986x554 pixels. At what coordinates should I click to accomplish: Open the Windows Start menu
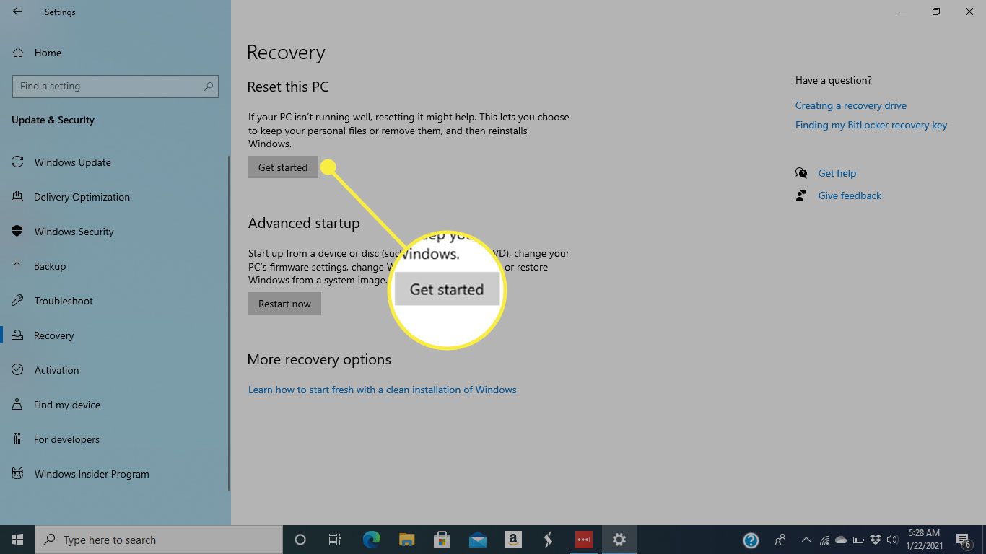tap(17, 540)
